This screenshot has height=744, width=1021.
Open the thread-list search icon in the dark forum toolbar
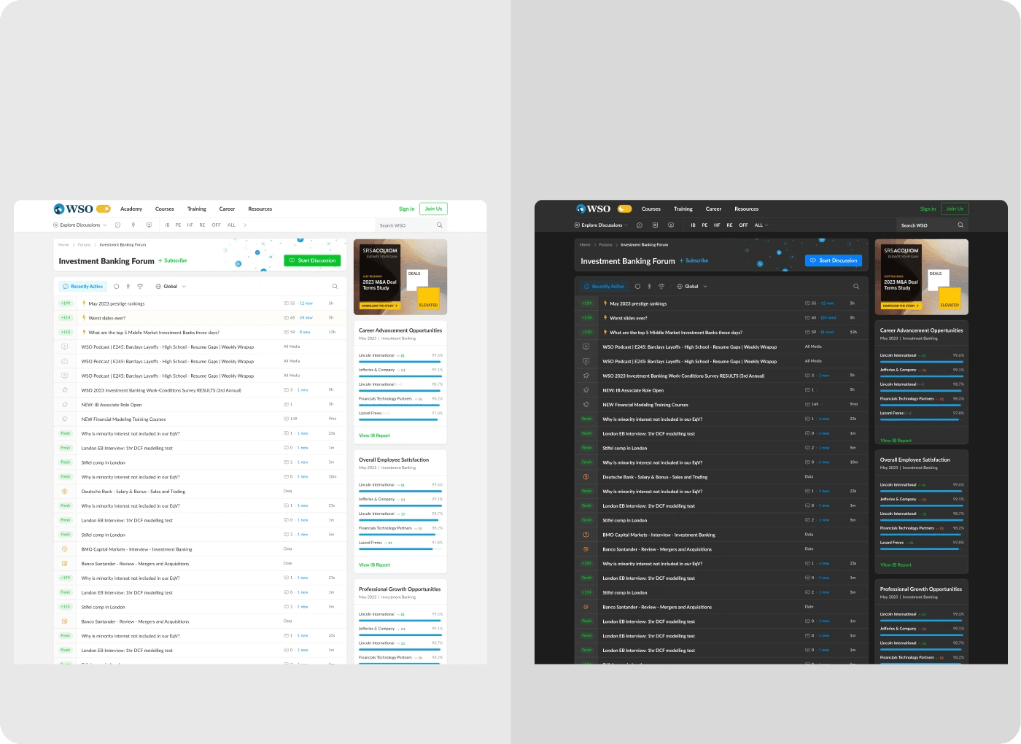pyautogui.click(x=856, y=287)
